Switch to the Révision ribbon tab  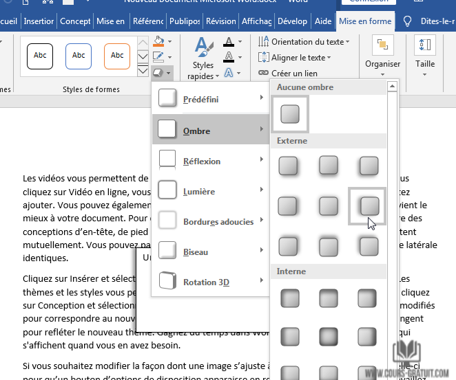click(220, 21)
